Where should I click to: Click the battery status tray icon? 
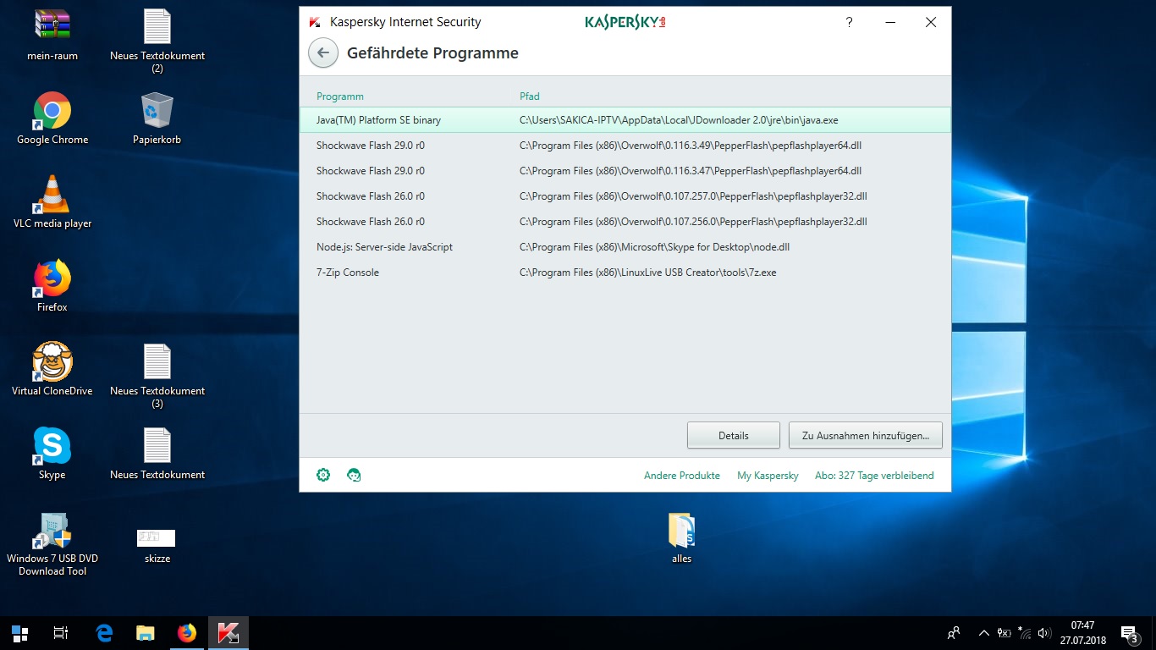[1005, 633]
